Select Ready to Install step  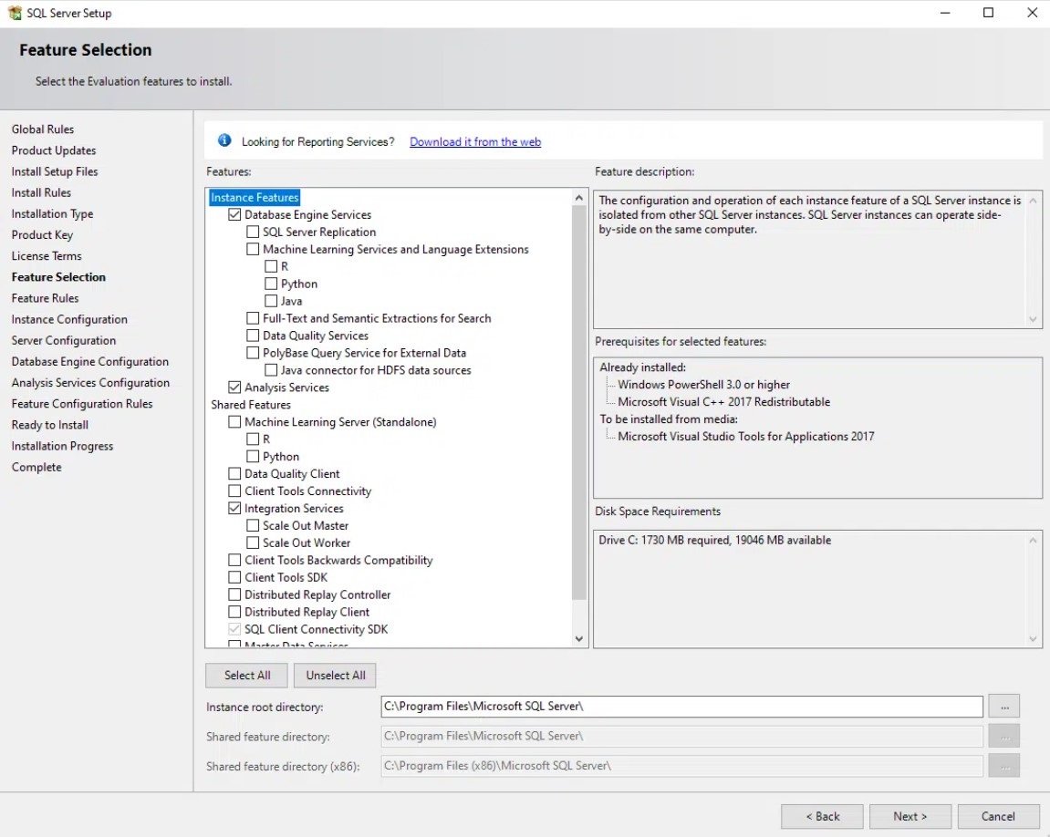click(49, 425)
